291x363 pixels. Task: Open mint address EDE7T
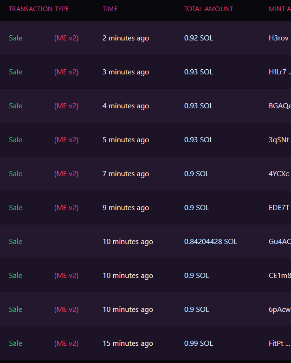coord(280,208)
